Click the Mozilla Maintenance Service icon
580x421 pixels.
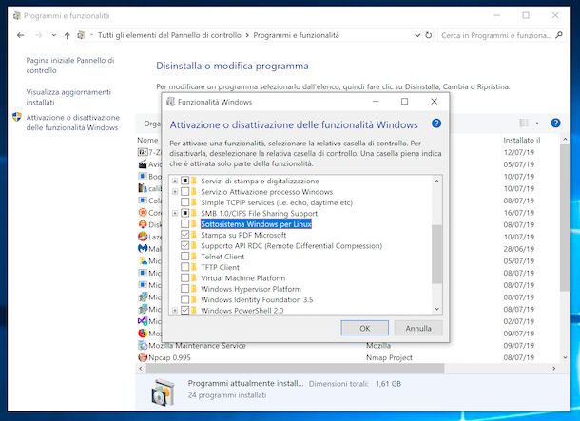pos(143,345)
